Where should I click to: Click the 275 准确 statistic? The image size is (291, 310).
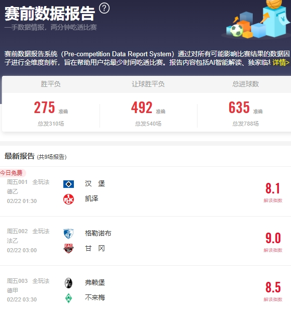(x=51, y=108)
